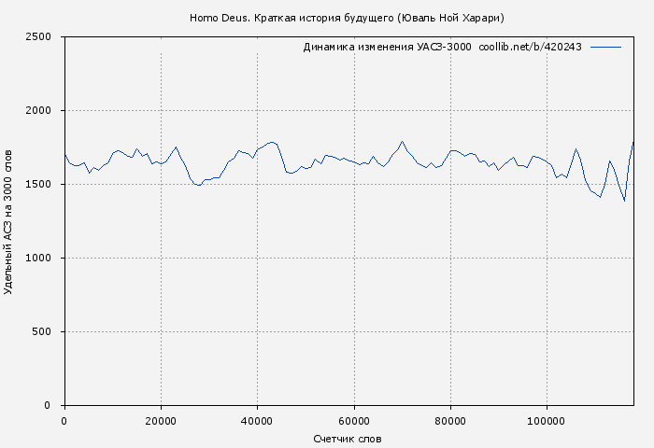Click the line's lowest dip at far right

tap(624, 201)
